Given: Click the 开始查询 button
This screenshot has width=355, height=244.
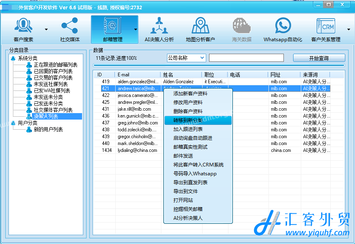Looking at the screenshot, I should click(x=319, y=58).
